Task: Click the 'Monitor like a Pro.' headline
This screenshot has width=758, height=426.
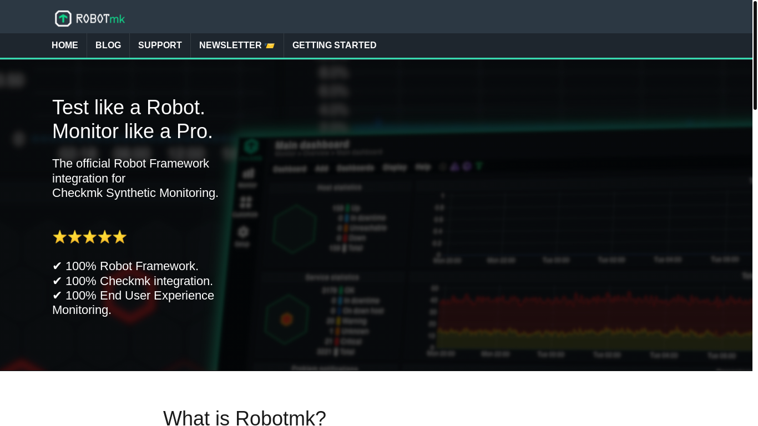Action: (x=133, y=131)
